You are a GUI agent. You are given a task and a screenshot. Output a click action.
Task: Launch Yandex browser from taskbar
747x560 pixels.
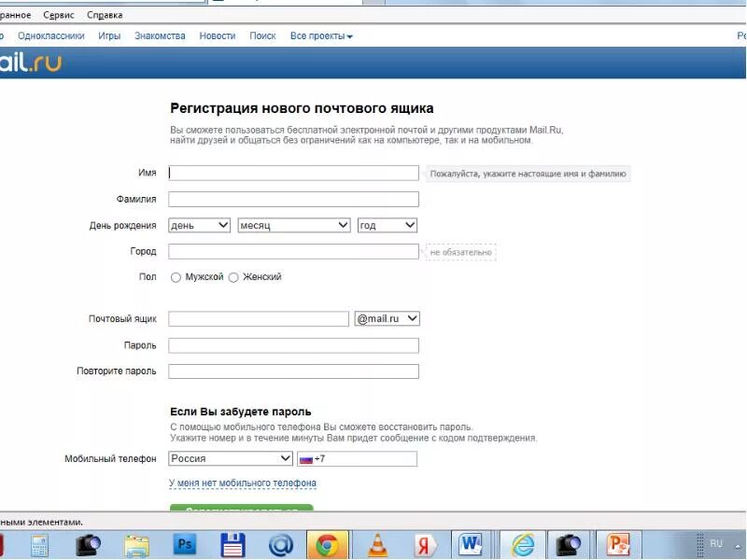tap(426, 545)
